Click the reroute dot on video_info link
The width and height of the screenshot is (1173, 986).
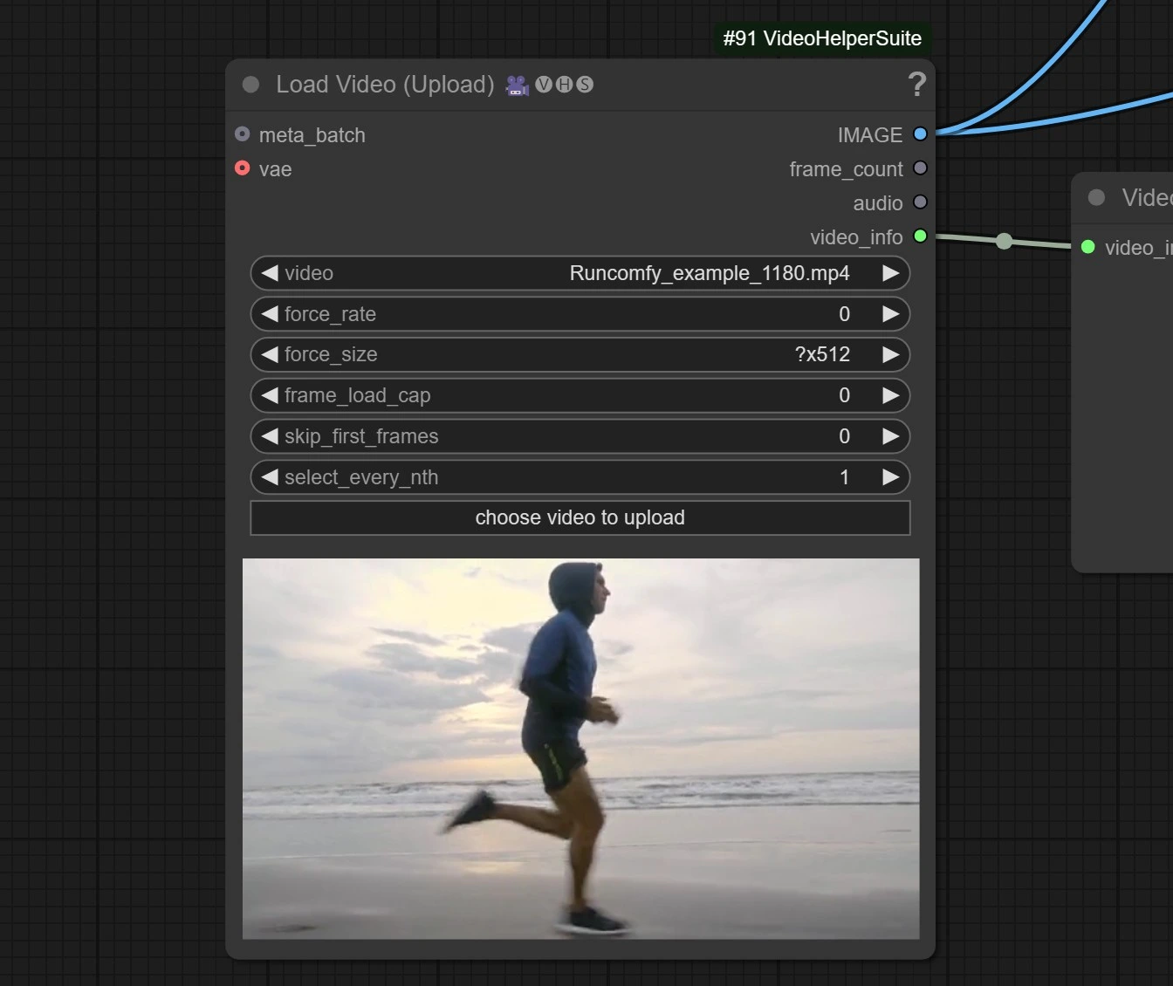point(1005,241)
